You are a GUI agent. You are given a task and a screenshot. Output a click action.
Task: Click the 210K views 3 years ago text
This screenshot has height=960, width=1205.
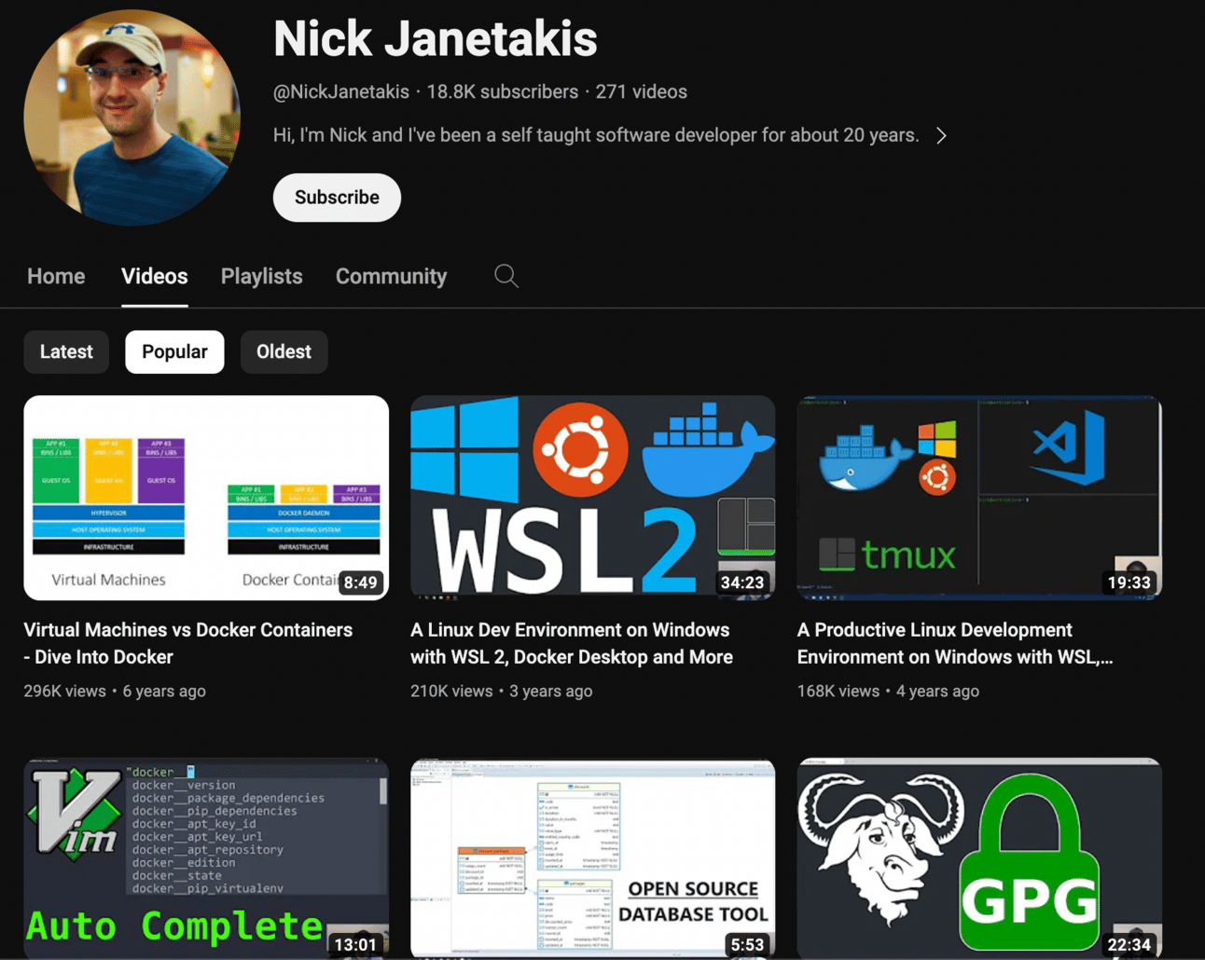502,691
